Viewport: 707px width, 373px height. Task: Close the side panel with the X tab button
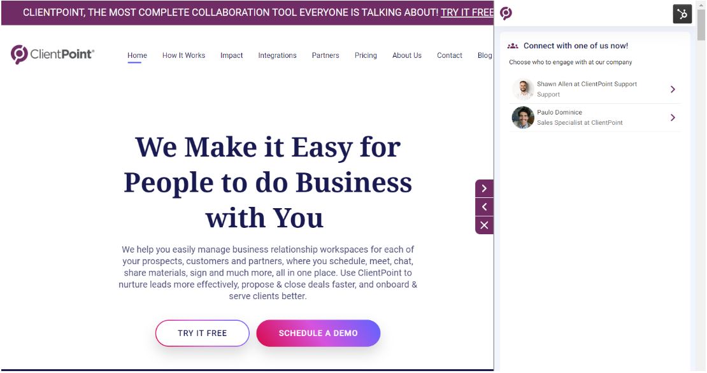click(484, 225)
